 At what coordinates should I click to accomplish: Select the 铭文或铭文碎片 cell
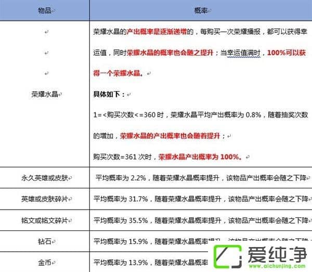click(x=45, y=221)
